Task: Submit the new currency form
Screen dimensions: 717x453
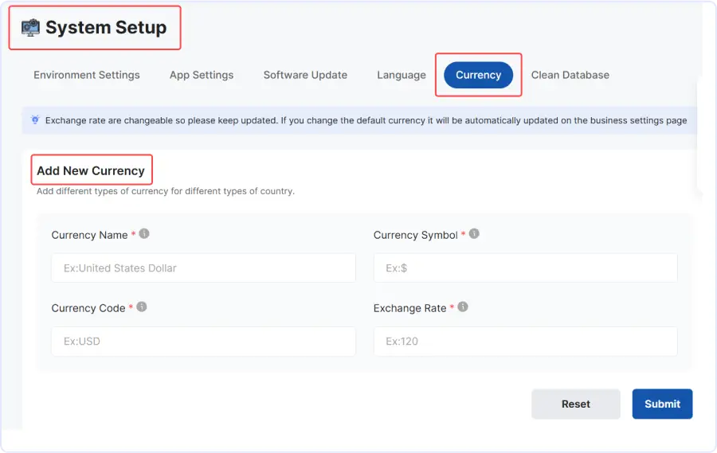Action: (x=662, y=404)
